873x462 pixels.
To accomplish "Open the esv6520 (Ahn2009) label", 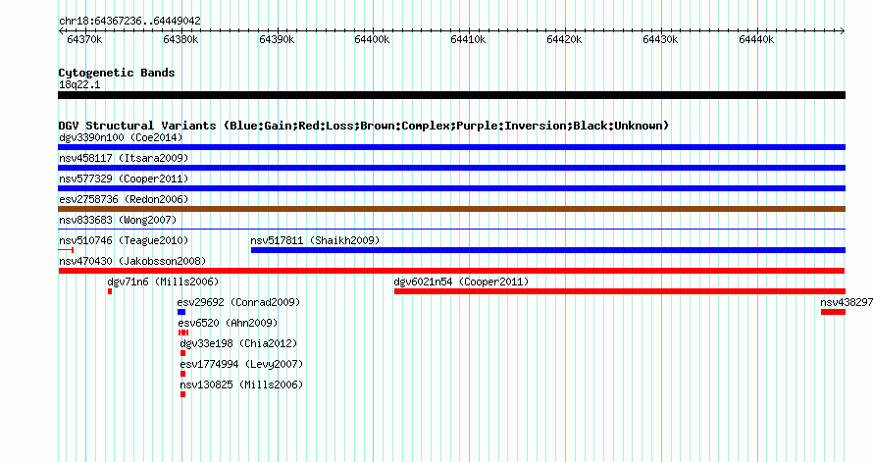I will (x=228, y=323).
